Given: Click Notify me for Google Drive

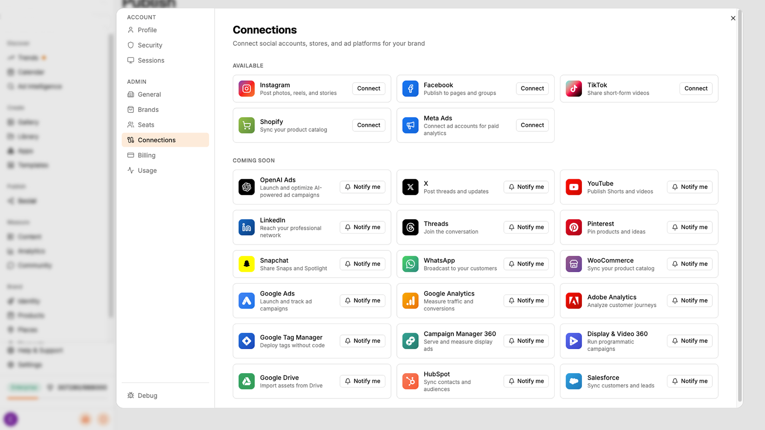Looking at the screenshot, I should [362, 381].
